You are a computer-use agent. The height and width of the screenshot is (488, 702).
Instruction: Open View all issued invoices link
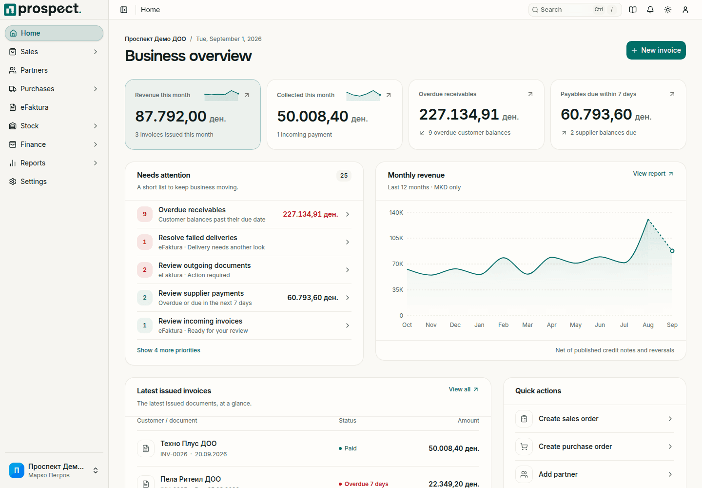pos(464,389)
